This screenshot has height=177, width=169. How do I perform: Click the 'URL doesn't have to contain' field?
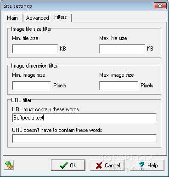(x=84, y=138)
